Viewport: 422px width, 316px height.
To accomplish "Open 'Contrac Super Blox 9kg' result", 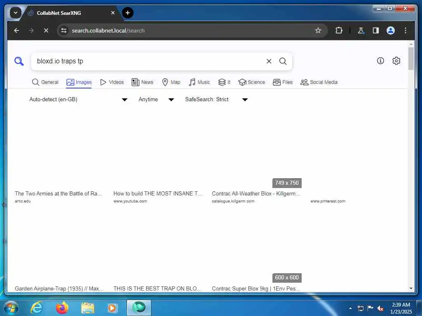I will pos(256,288).
